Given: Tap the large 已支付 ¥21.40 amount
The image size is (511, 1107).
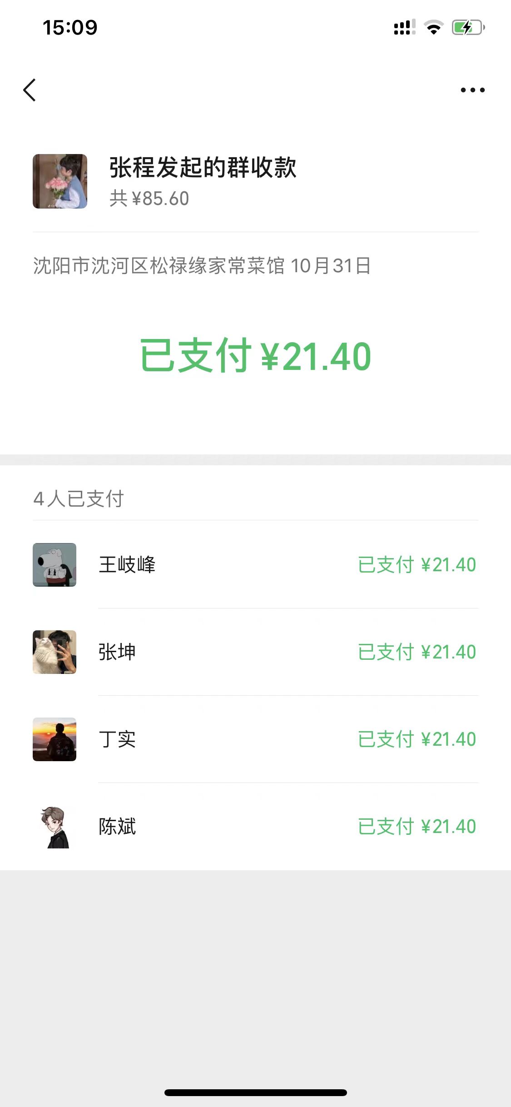Looking at the screenshot, I should click(x=255, y=356).
